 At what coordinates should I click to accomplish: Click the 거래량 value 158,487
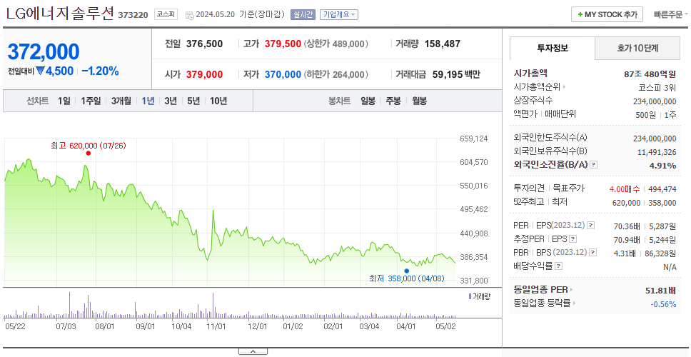[x=443, y=44]
